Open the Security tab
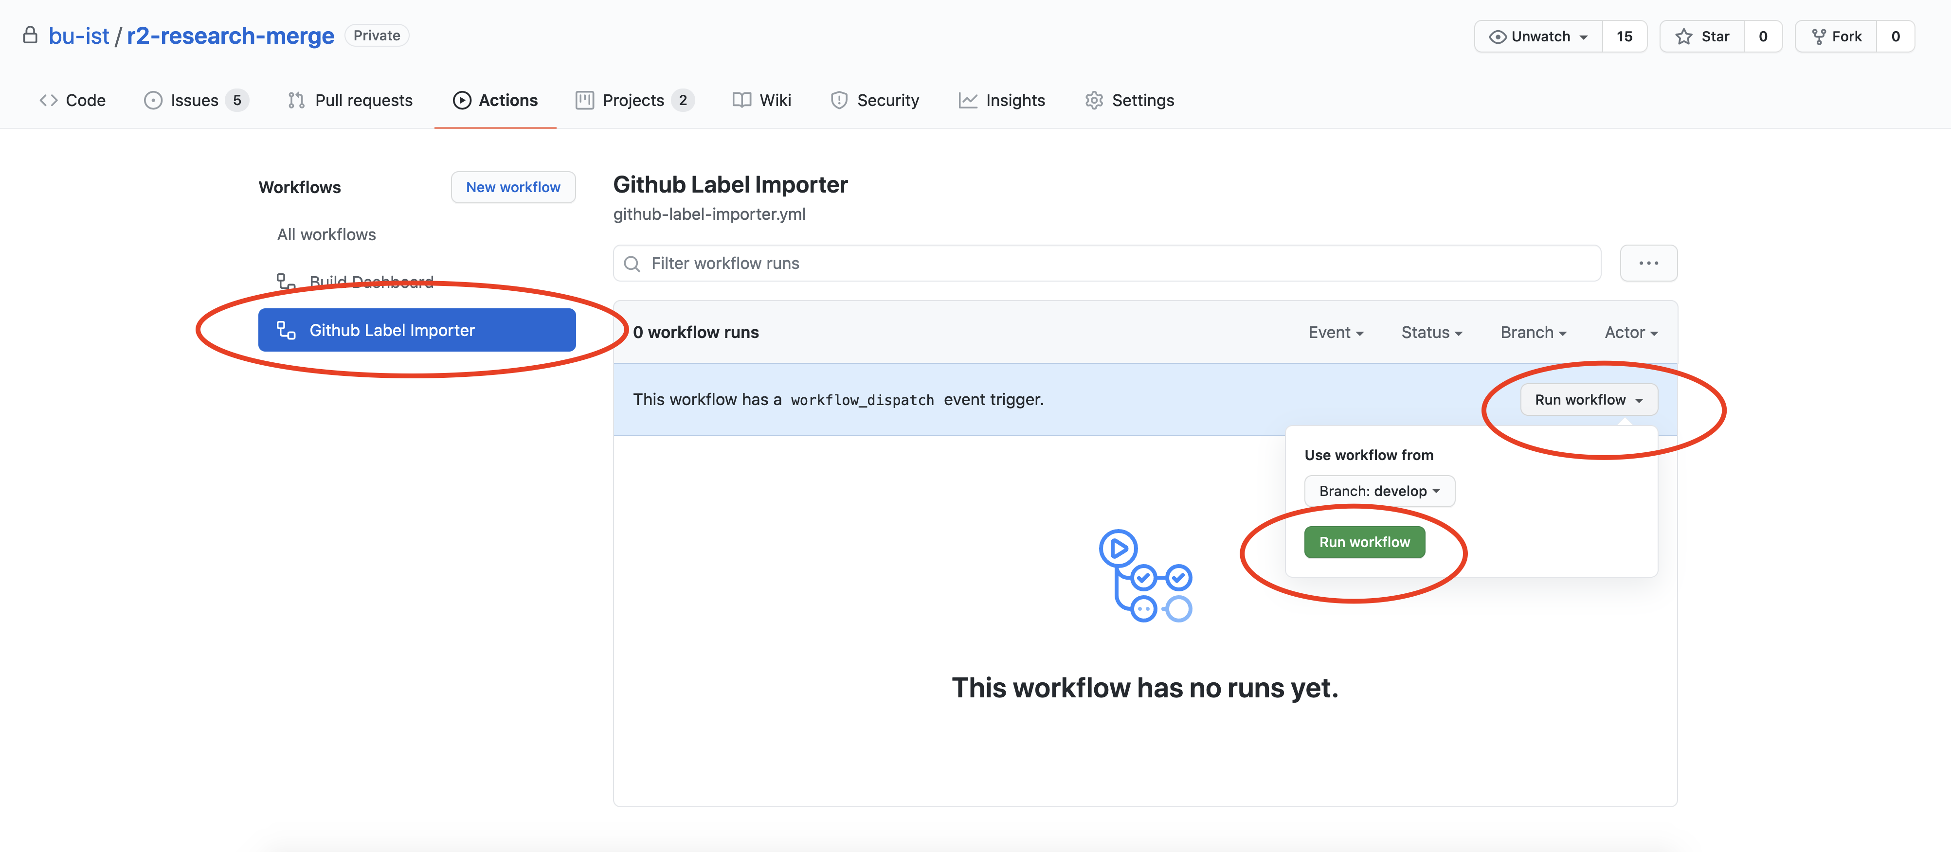 click(875, 100)
